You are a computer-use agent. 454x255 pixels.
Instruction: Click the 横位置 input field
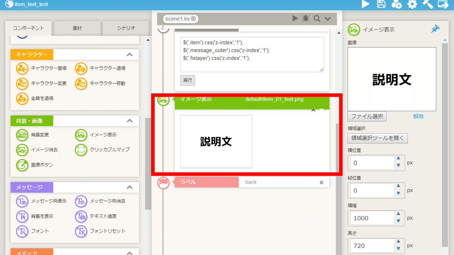coord(373,163)
